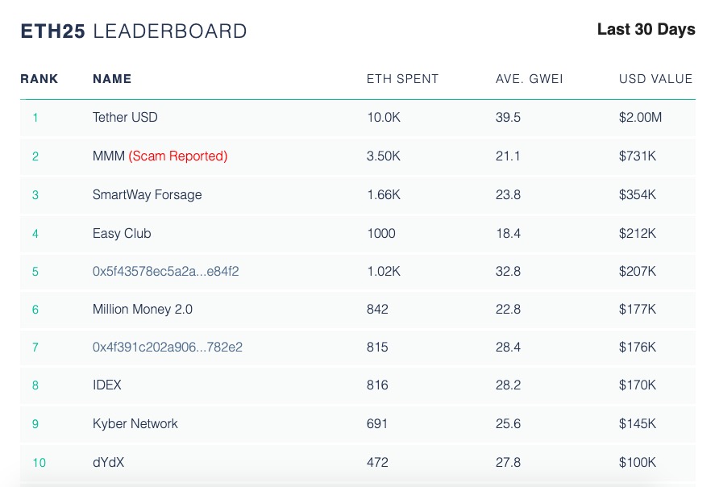Screen dimensions: 719x487
Task: Sort by USD VALUE column header
Action: click(655, 79)
